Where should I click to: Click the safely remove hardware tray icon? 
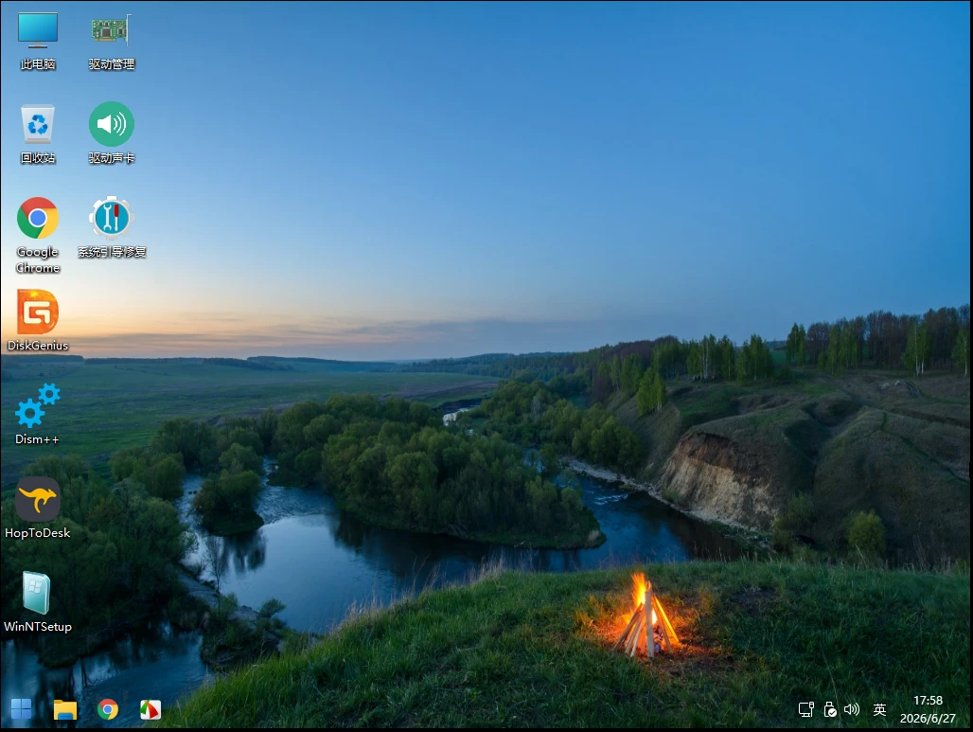point(830,709)
